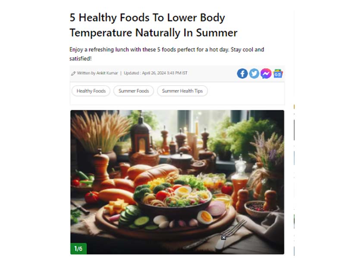Viewport: 345px width, 258px height.
Task: Open the Healthy Foods tag
Action: tap(91, 91)
